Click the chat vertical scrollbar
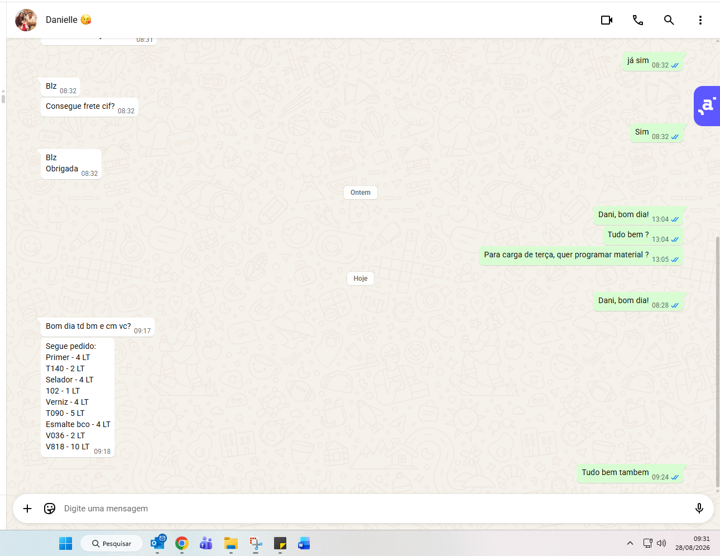 point(717,362)
